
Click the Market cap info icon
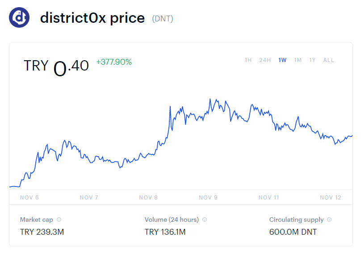59,220
